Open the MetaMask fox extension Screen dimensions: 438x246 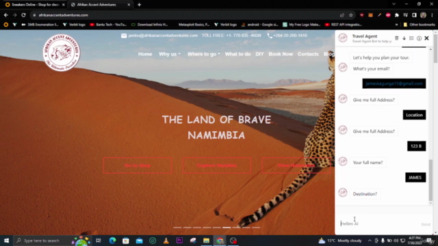tap(370, 15)
